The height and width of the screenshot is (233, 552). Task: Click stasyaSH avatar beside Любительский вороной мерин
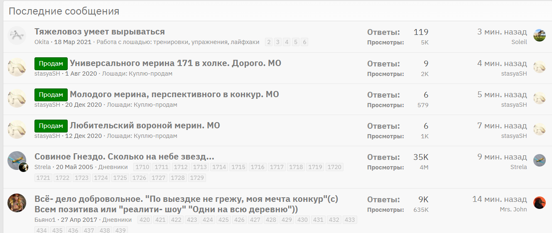coord(17,130)
